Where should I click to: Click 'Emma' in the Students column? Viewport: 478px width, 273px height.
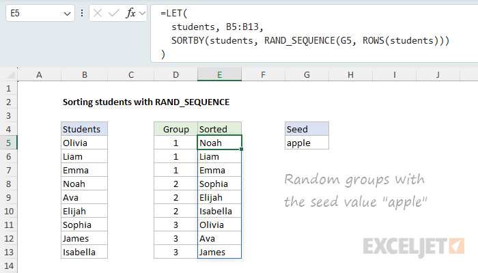coord(85,170)
